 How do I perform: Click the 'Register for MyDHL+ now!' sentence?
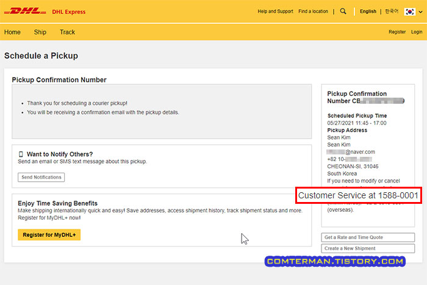[x=49, y=218]
